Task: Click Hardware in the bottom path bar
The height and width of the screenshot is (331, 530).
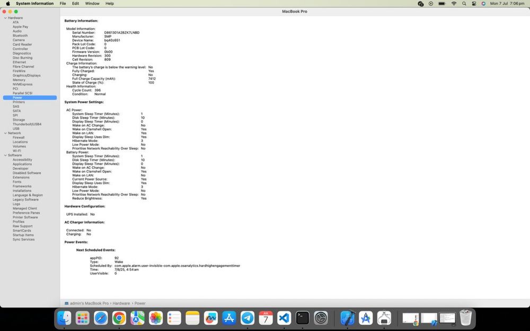Action: click(x=121, y=303)
